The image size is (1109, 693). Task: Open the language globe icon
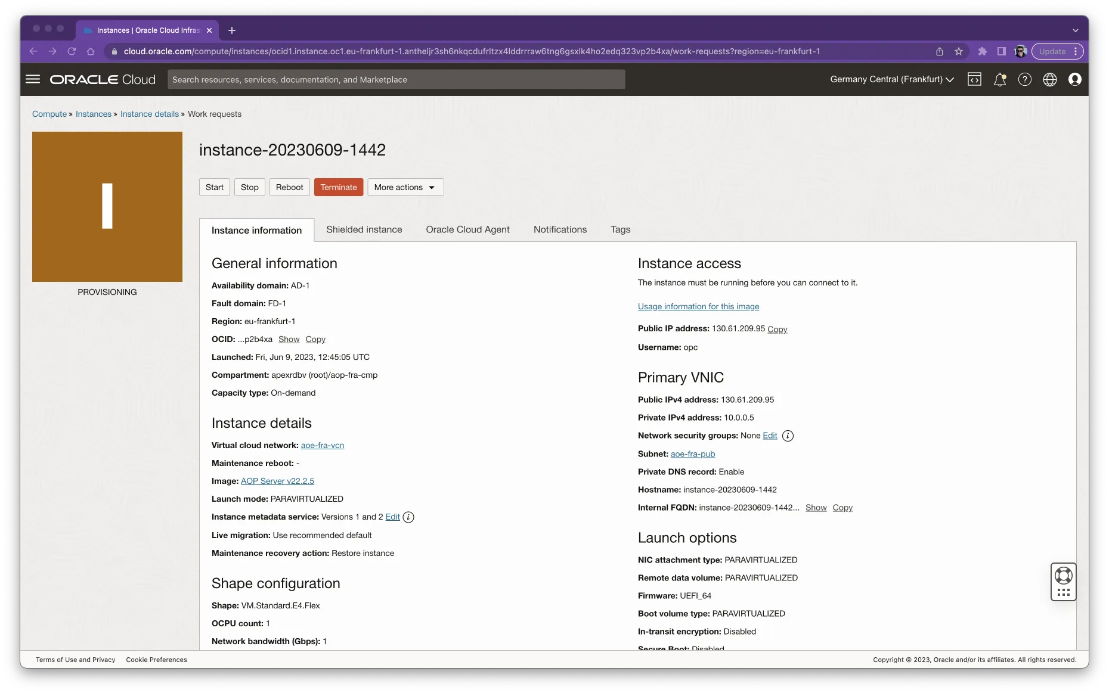pos(1050,79)
